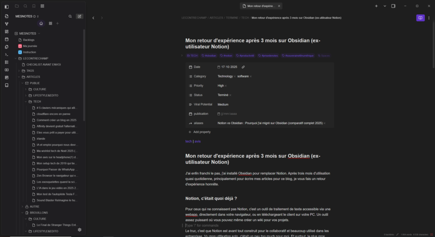The width and height of the screenshot is (435, 237).
Task: Select the grid space tab beside Home
Action: [51, 23]
